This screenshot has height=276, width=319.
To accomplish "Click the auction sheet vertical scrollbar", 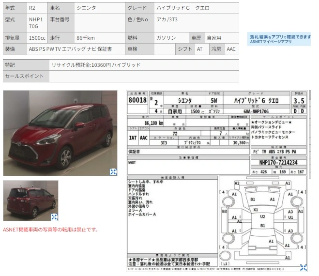I will [x=310, y=135].
